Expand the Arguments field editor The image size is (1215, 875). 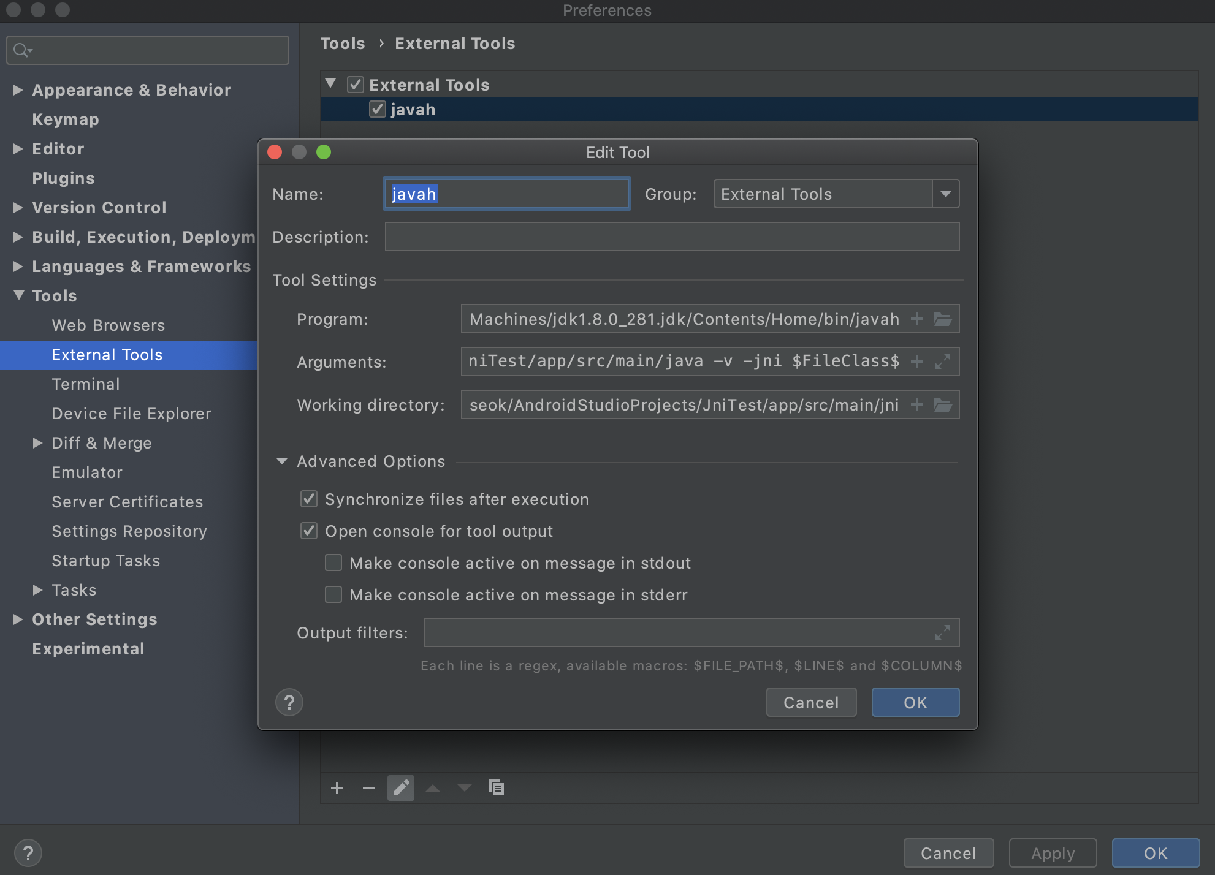(x=943, y=362)
